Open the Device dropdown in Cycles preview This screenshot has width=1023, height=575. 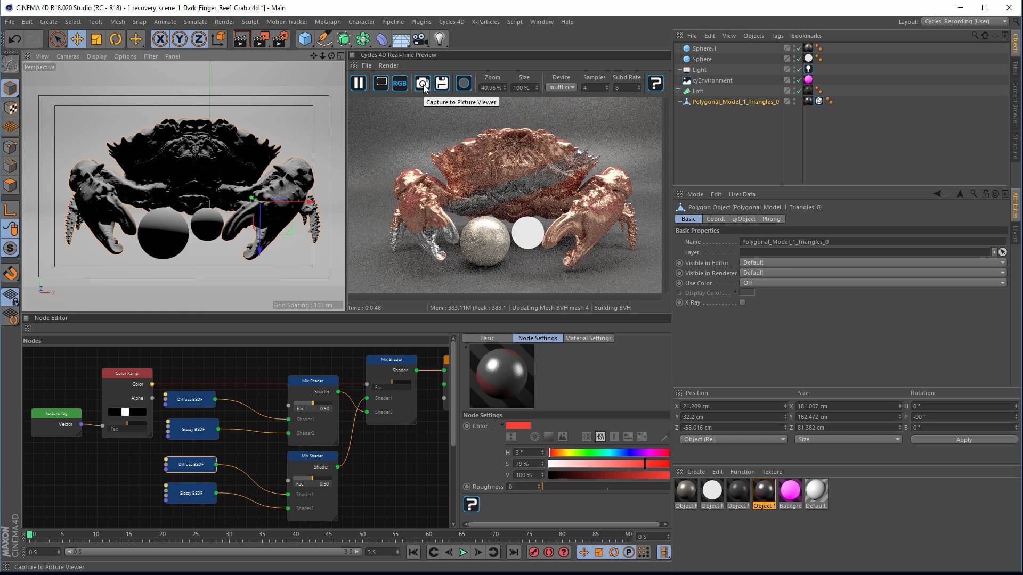pos(561,88)
